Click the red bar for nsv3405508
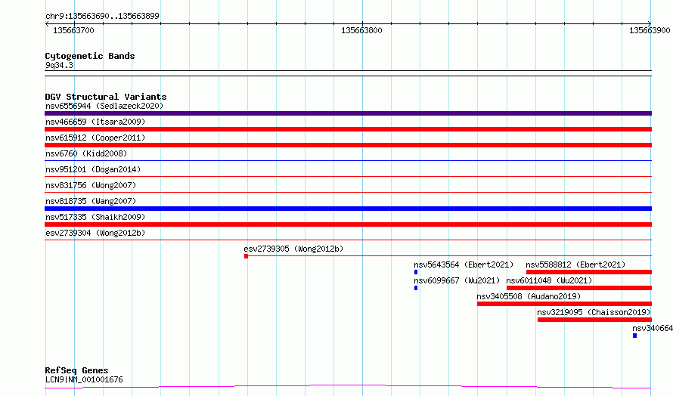This screenshot has height=396, width=673. [564, 304]
